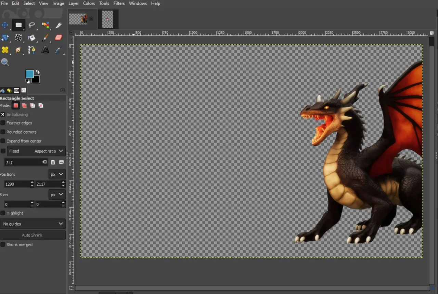Open the Fixed Aspect ratio dropdown
The width and height of the screenshot is (438, 294).
tap(36, 151)
